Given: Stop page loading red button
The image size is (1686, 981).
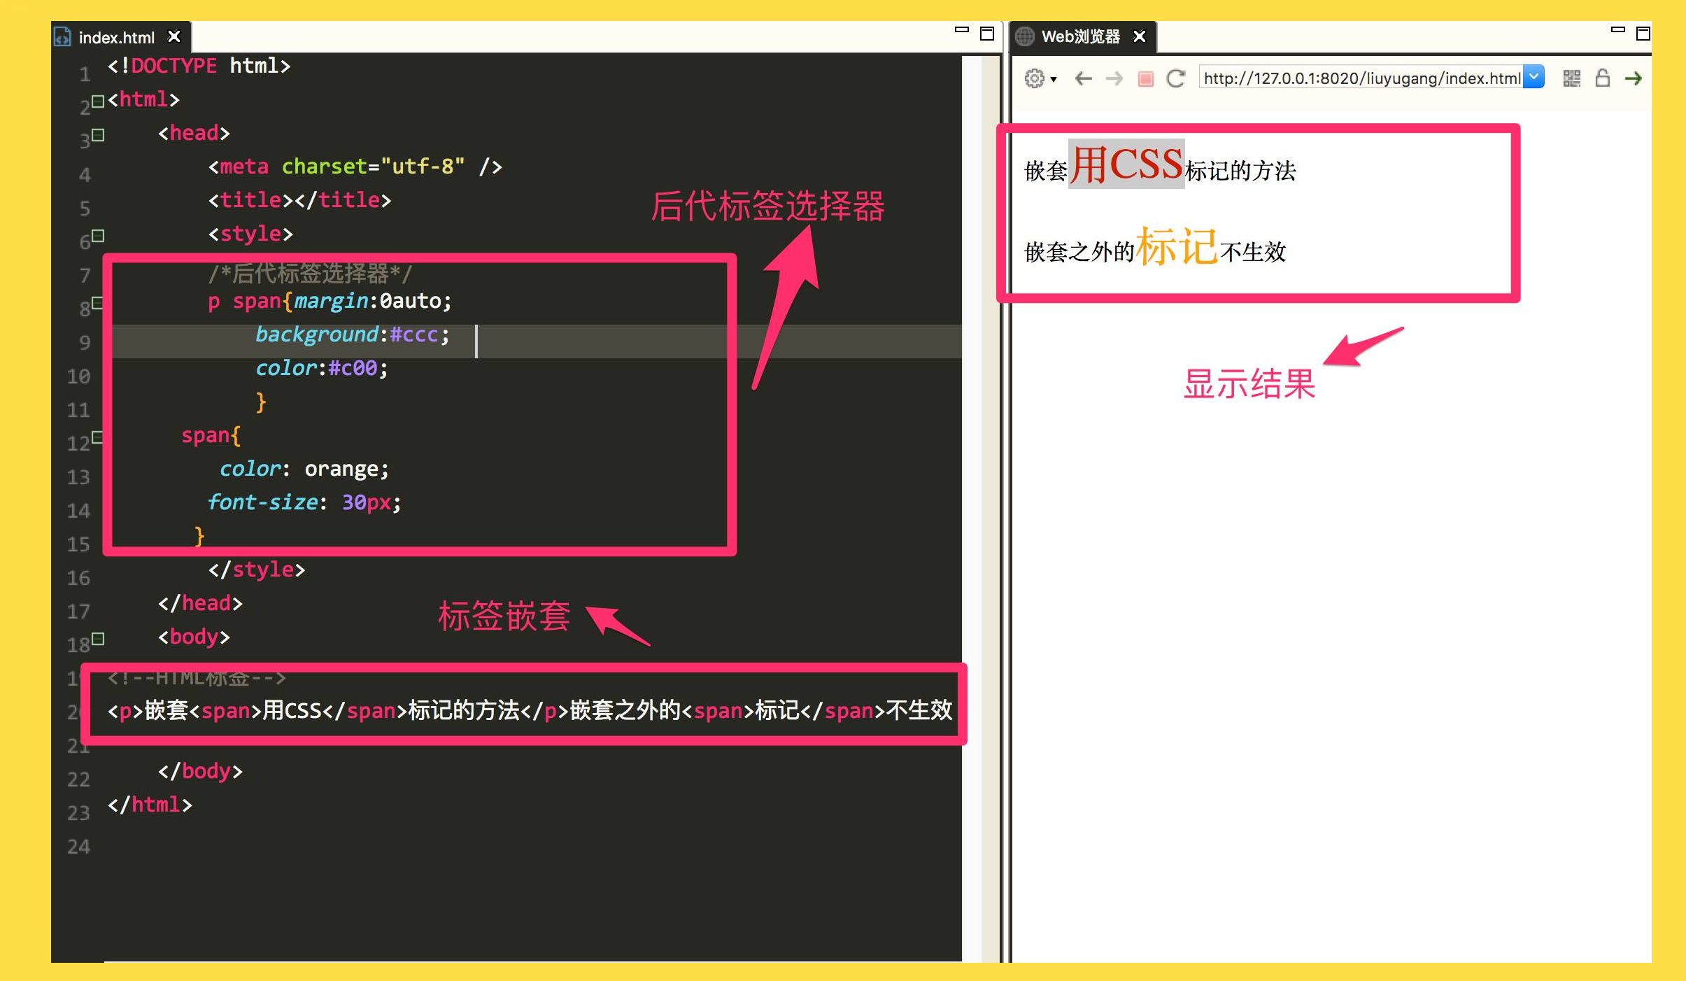Looking at the screenshot, I should [x=1145, y=78].
